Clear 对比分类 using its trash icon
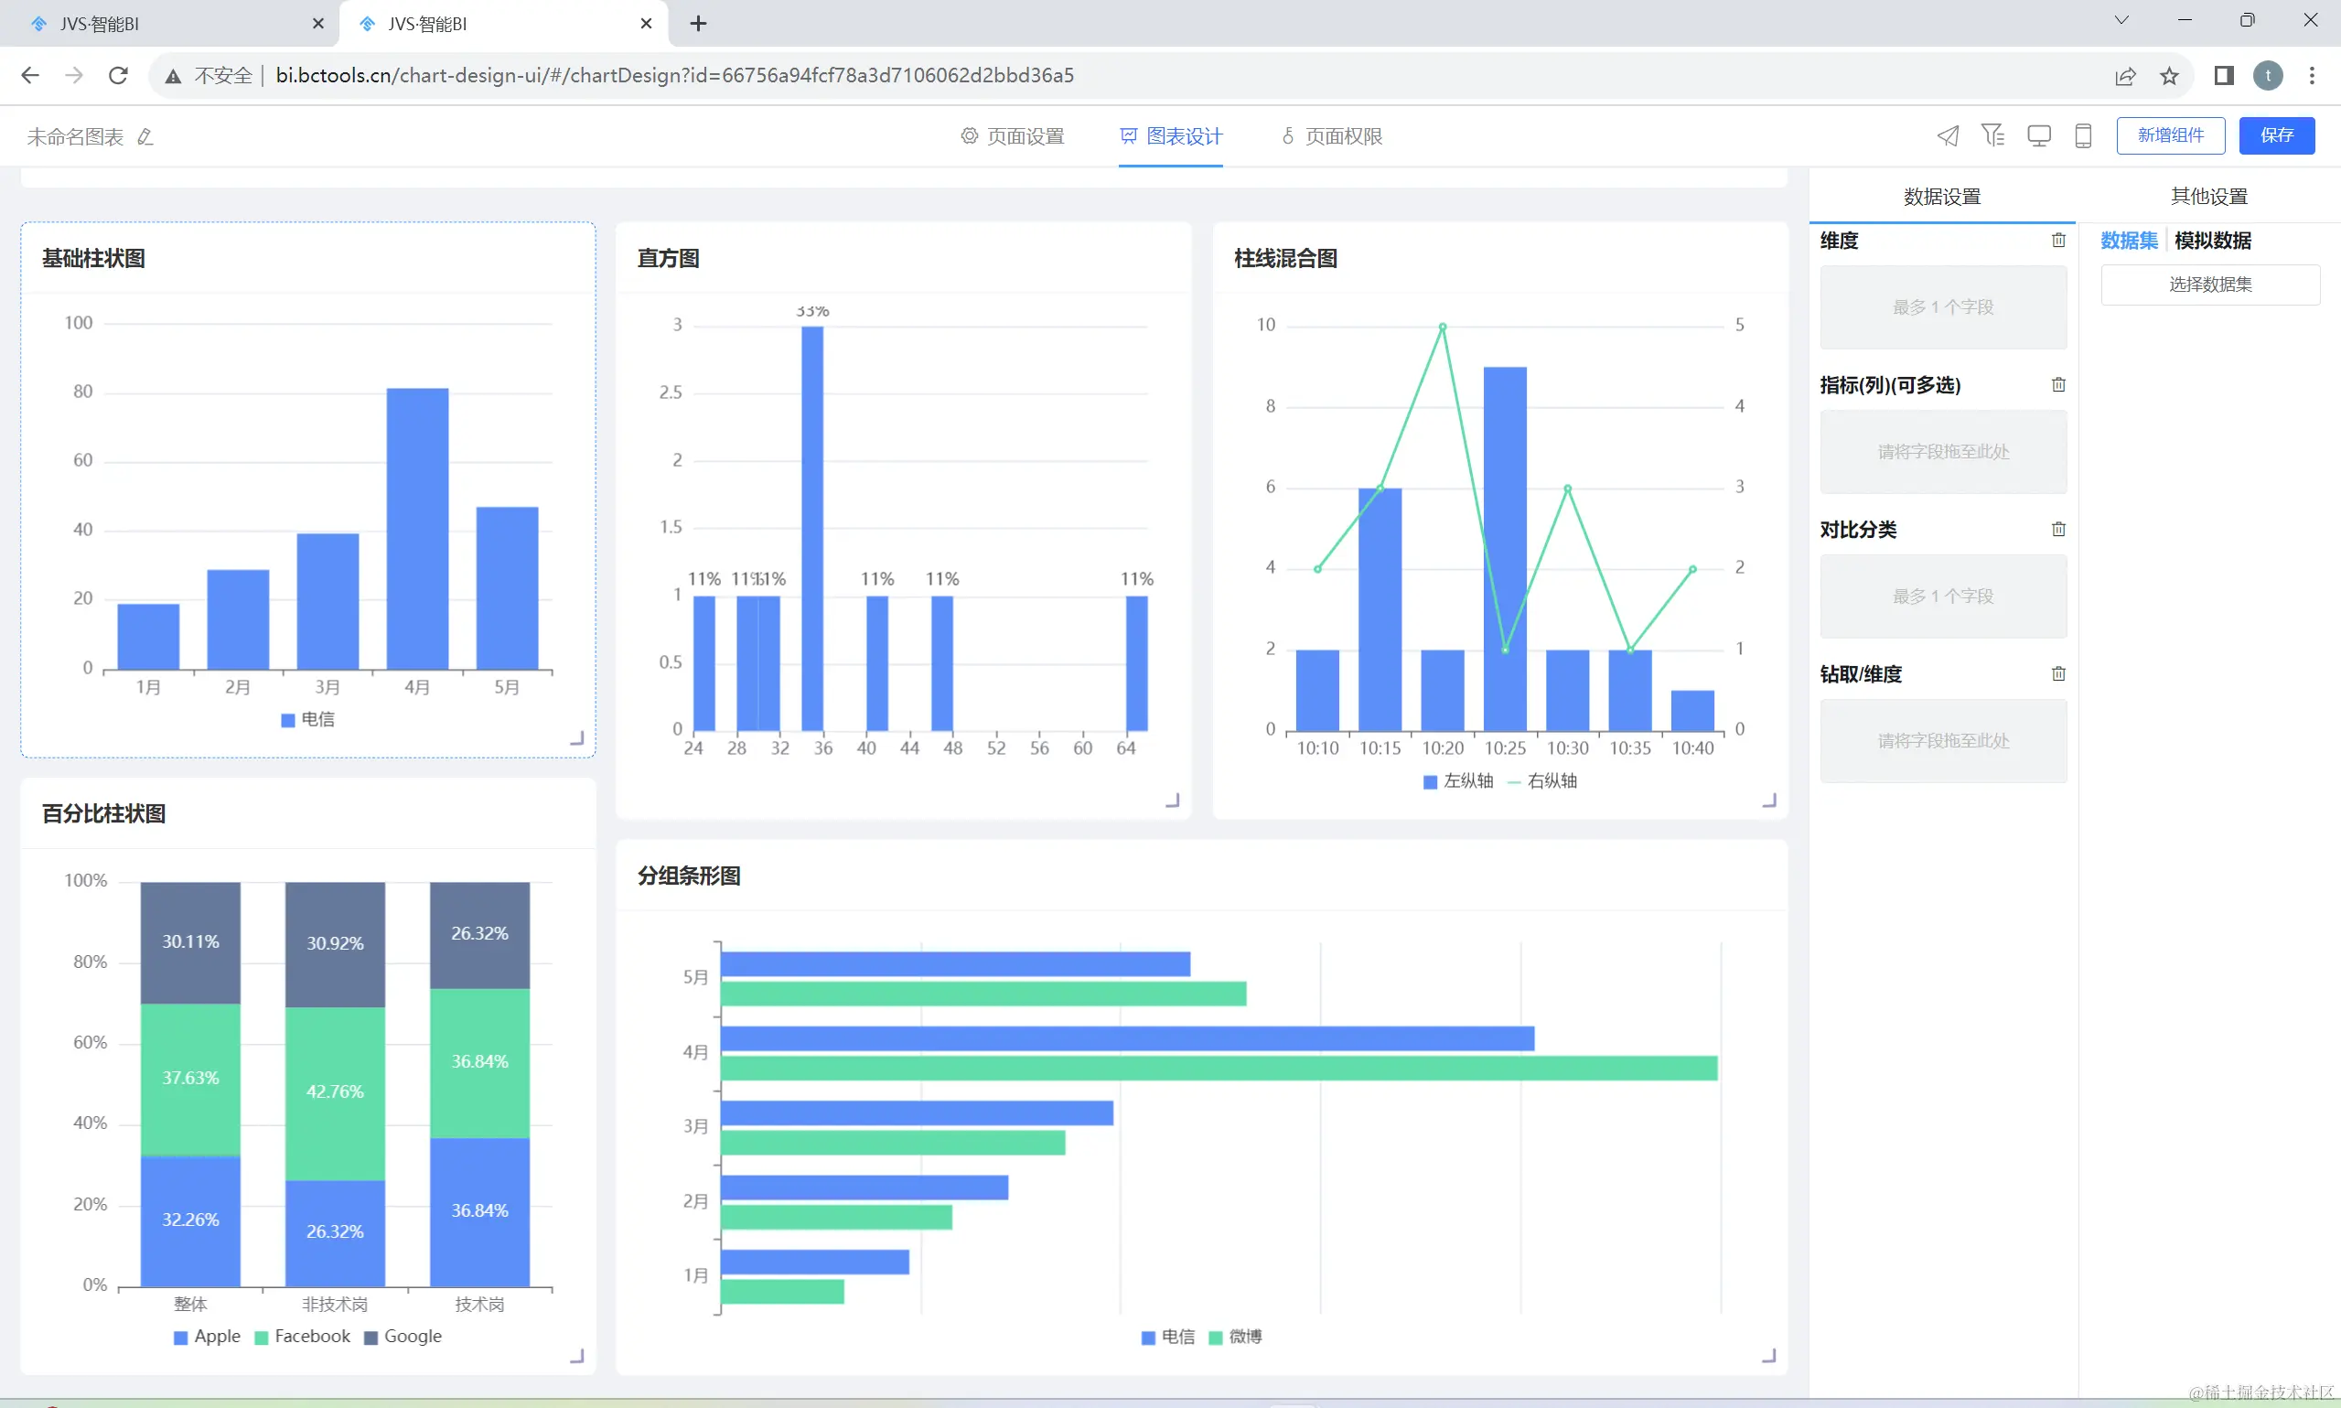Viewport: 2341px width, 1408px height. click(2058, 530)
